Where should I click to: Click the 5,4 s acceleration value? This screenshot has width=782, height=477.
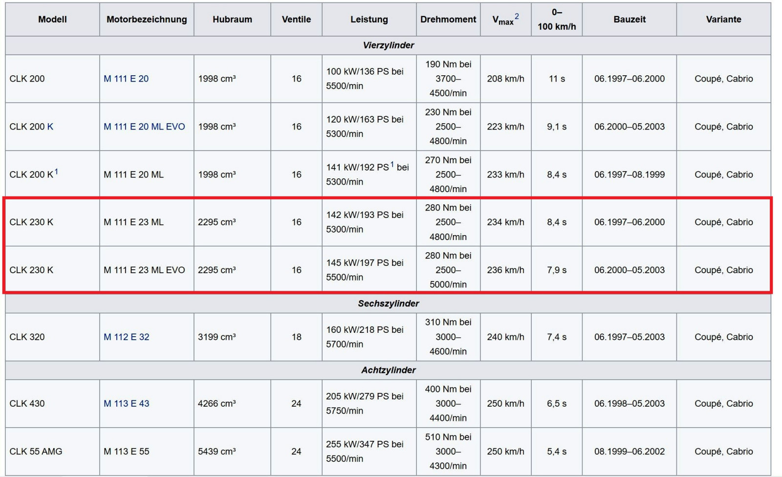557,452
